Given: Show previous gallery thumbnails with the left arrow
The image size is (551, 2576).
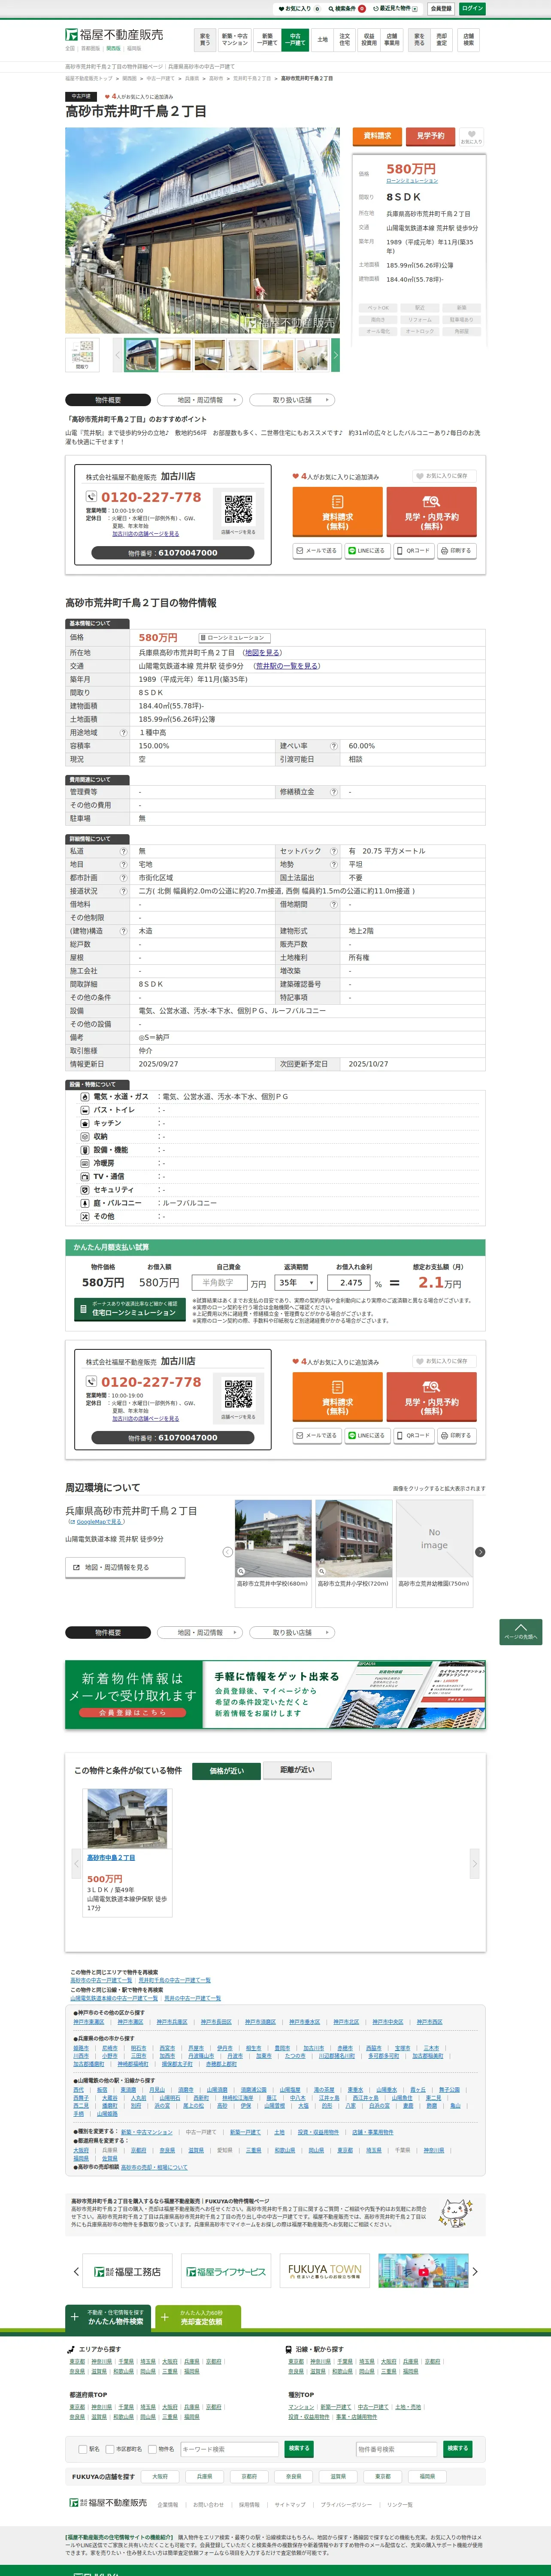Looking at the screenshot, I should pos(118,355).
